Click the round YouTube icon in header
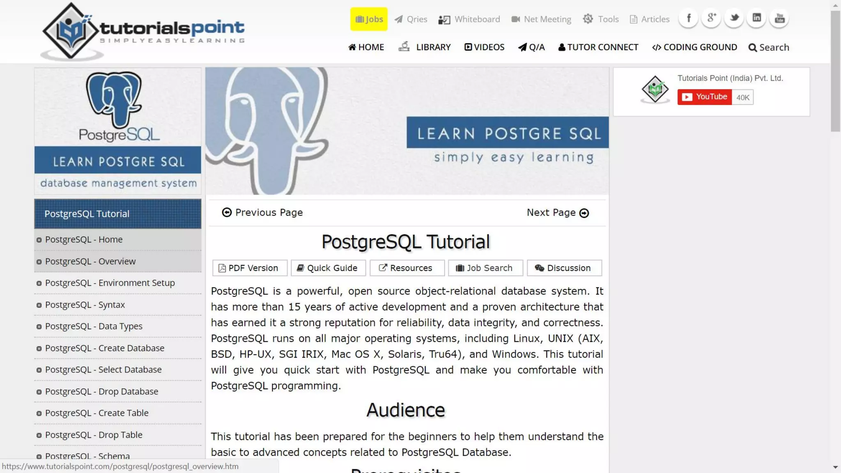Image resolution: width=841 pixels, height=473 pixels. pos(779,18)
